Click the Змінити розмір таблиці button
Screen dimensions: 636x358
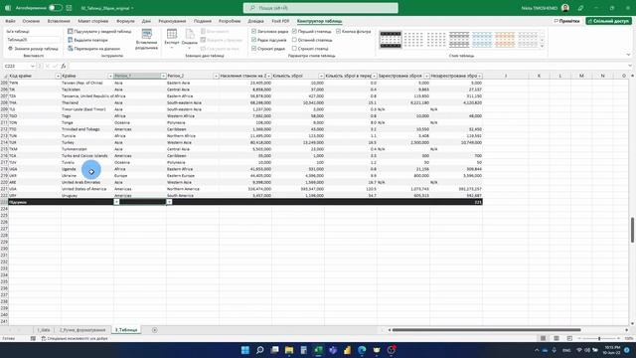point(34,49)
